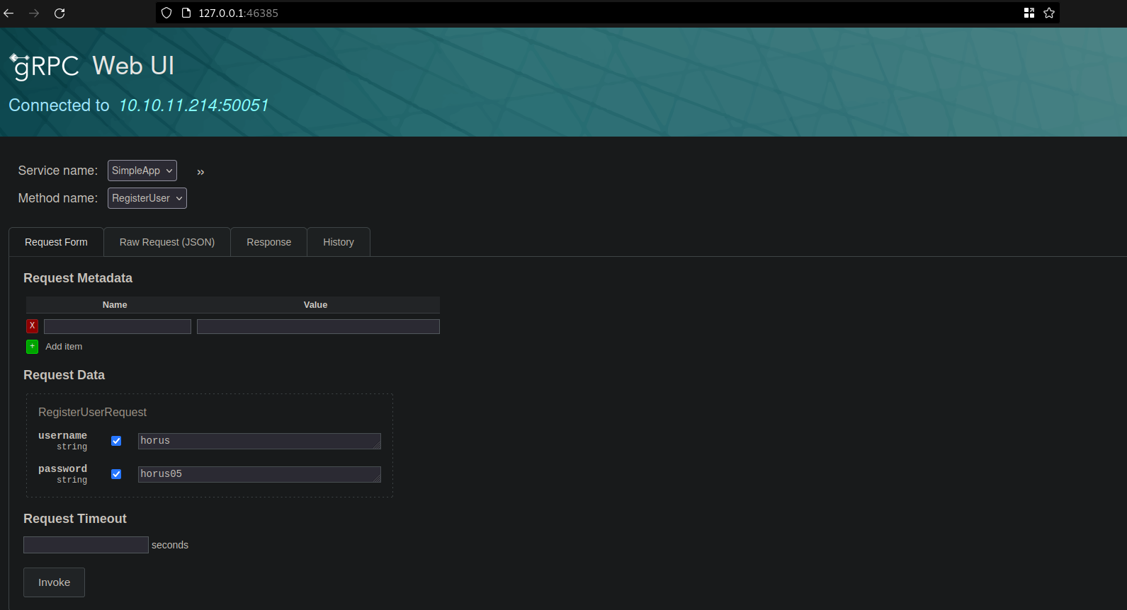
Task: Click the Add item label
Action: click(x=64, y=347)
